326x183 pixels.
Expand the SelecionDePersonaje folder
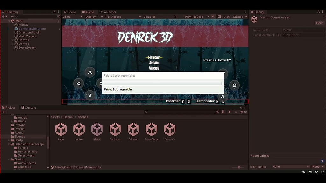click(9, 144)
